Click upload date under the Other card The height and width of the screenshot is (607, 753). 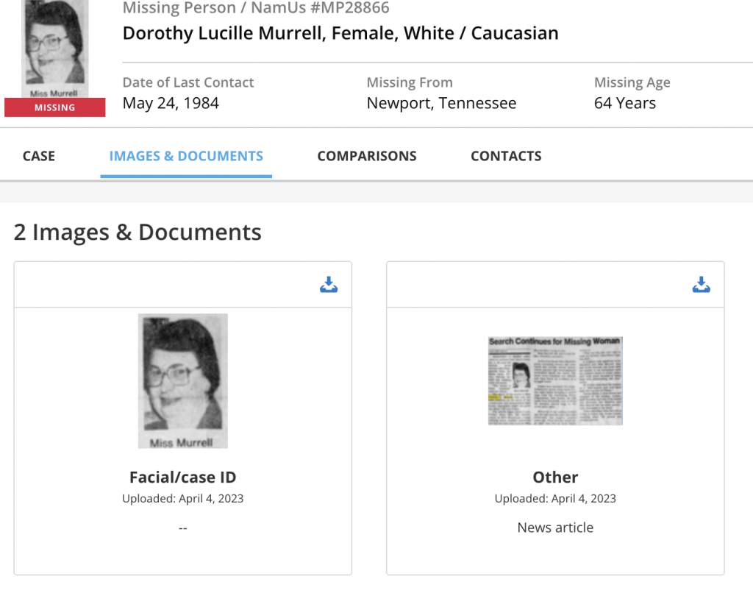(x=555, y=499)
